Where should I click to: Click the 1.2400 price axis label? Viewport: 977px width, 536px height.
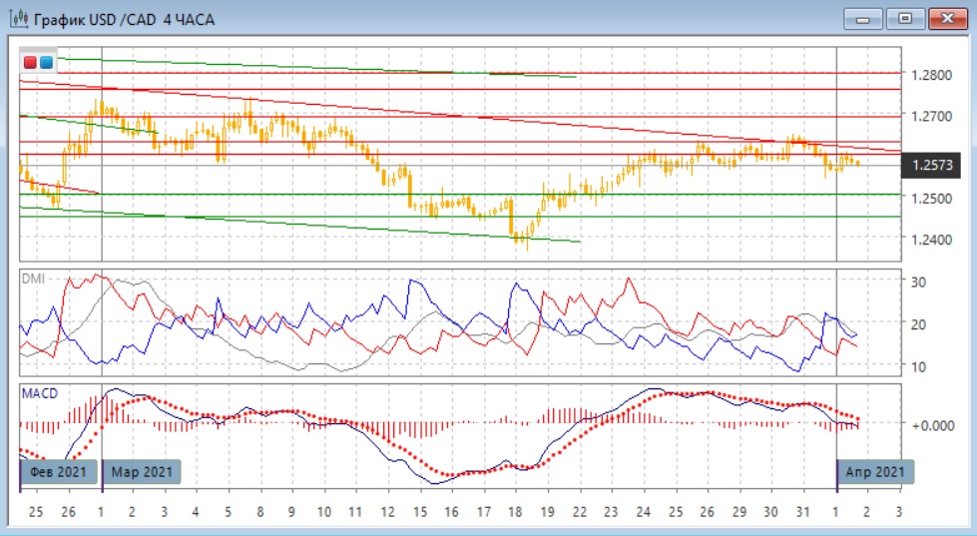pos(932,240)
